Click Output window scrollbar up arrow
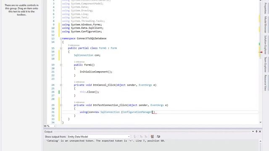 tap(261, 141)
